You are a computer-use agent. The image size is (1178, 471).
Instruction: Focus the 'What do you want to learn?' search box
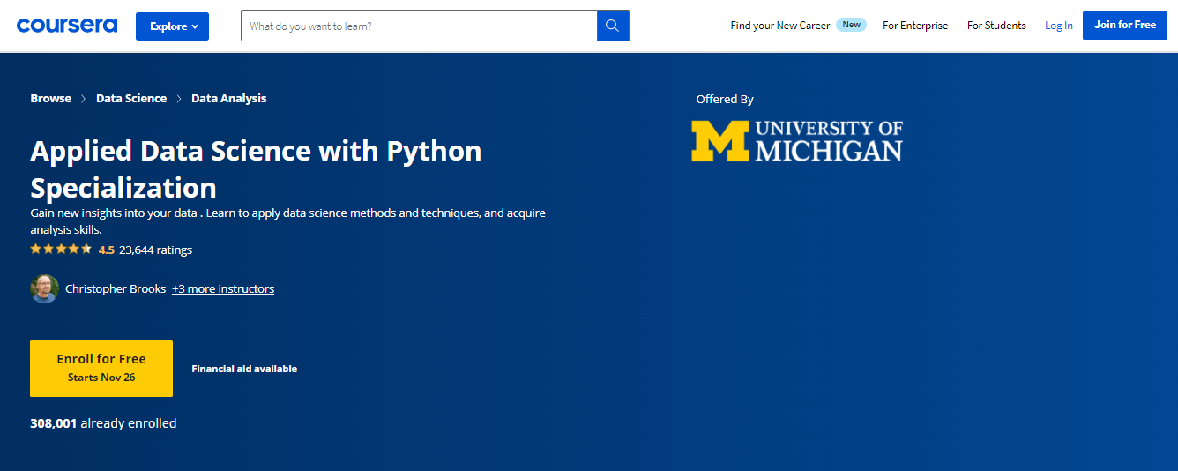(419, 26)
